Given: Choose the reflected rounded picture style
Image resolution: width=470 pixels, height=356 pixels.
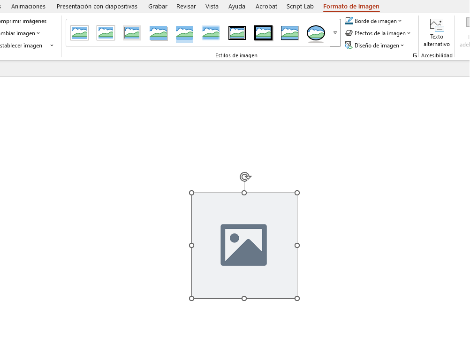Looking at the screenshot, I should pyautogui.click(x=185, y=33).
